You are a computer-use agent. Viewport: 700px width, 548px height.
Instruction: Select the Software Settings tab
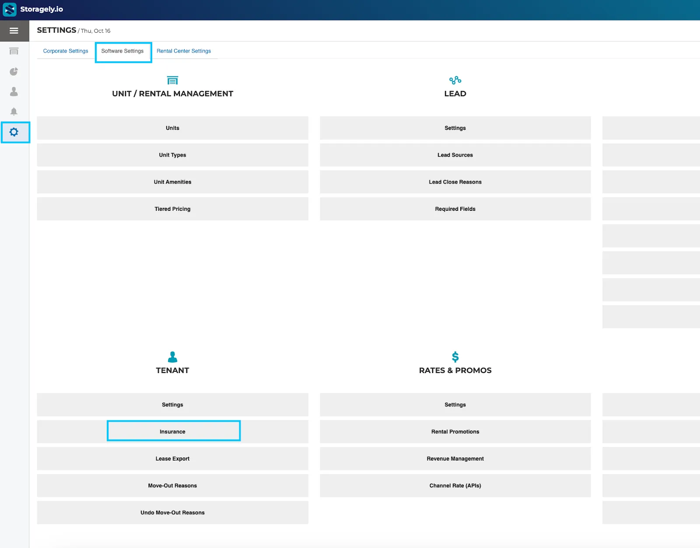(122, 51)
